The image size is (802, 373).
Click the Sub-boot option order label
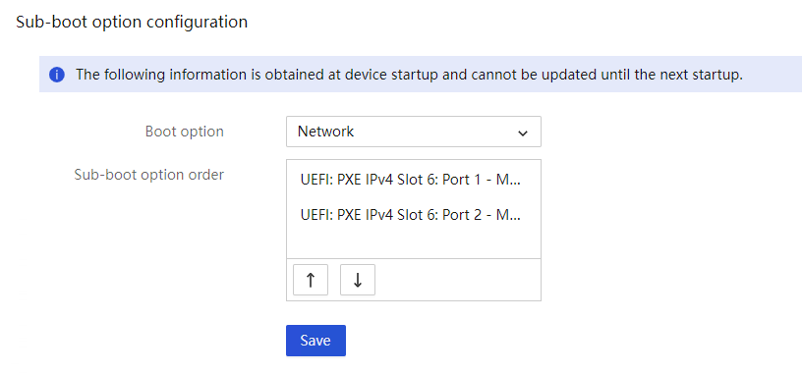click(x=148, y=175)
